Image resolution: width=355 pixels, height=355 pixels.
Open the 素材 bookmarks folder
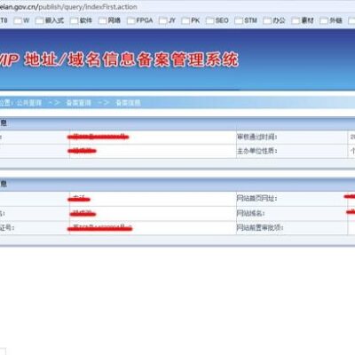303,20
